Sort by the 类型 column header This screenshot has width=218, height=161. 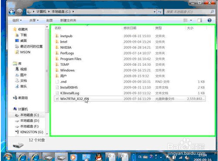coord(158,28)
